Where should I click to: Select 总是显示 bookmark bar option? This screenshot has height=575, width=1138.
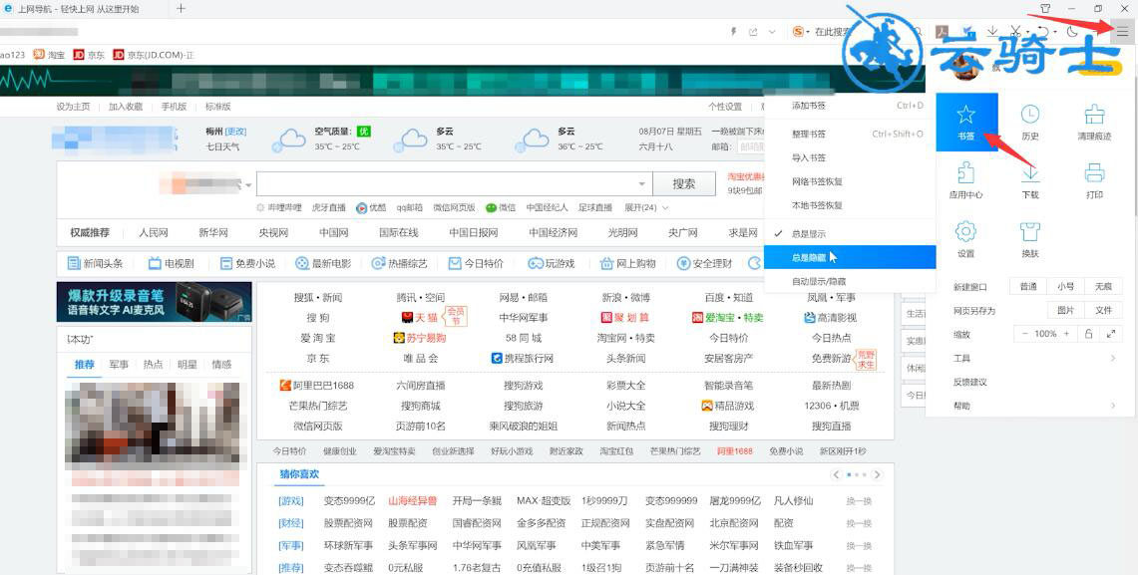849,234
